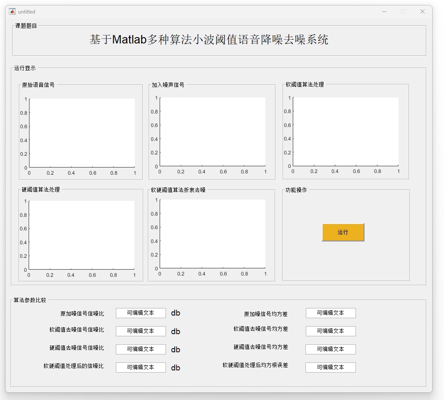Focus the 硬阈值去噪信号信噪比 edit box
Image resolution: width=444 pixels, height=400 pixels.
click(x=141, y=349)
